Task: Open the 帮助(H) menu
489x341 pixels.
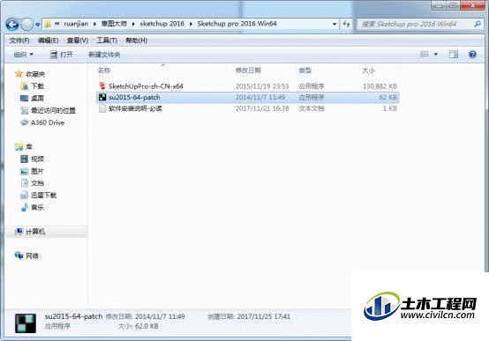Action: (136, 41)
